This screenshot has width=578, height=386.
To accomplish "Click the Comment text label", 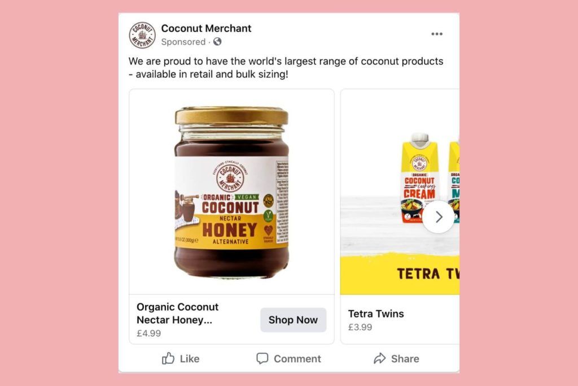I will coord(297,359).
